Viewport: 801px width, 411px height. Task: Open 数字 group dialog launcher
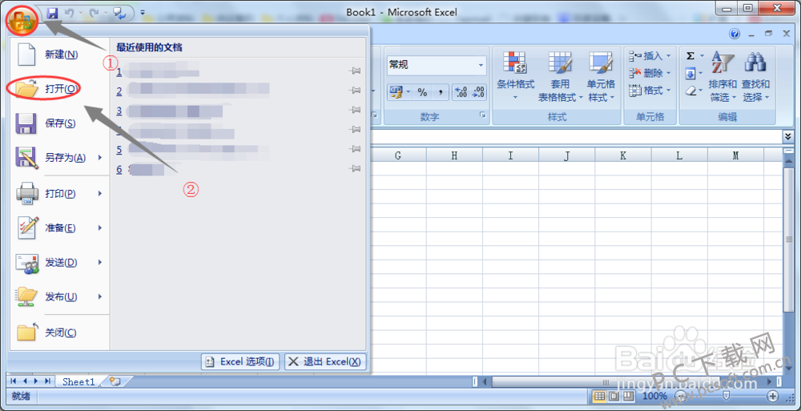pos(481,116)
